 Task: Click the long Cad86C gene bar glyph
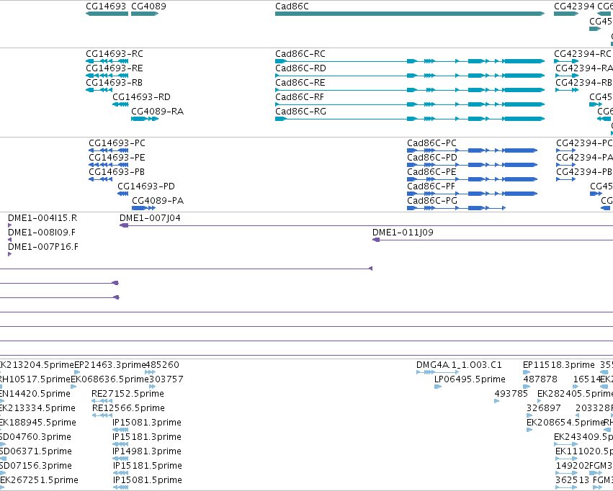click(410, 14)
